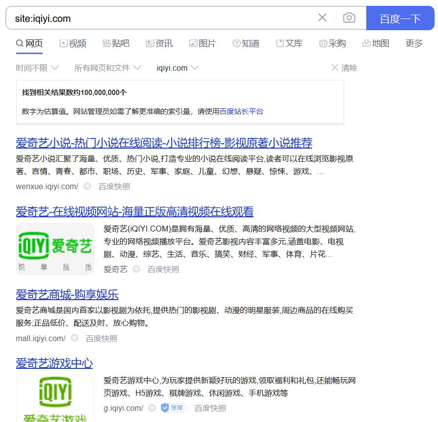Open the 贴吧 tab
438x422 pixels.
coord(116,43)
